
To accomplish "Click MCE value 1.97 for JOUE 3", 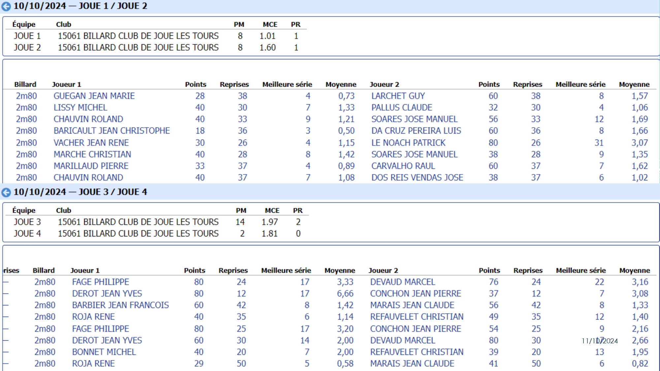I will pyautogui.click(x=270, y=222).
